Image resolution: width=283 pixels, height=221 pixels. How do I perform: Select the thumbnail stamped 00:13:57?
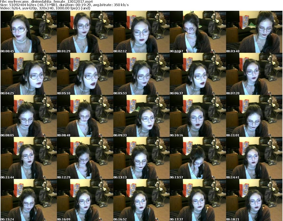pyautogui.click(x=198, y=158)
